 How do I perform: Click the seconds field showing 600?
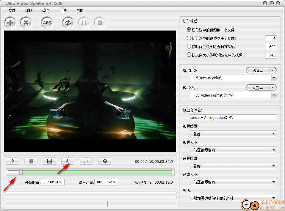point(271,47)
